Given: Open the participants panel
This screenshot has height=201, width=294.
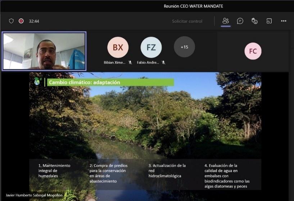Looking at the screenshot, I should tap(226, 21).
